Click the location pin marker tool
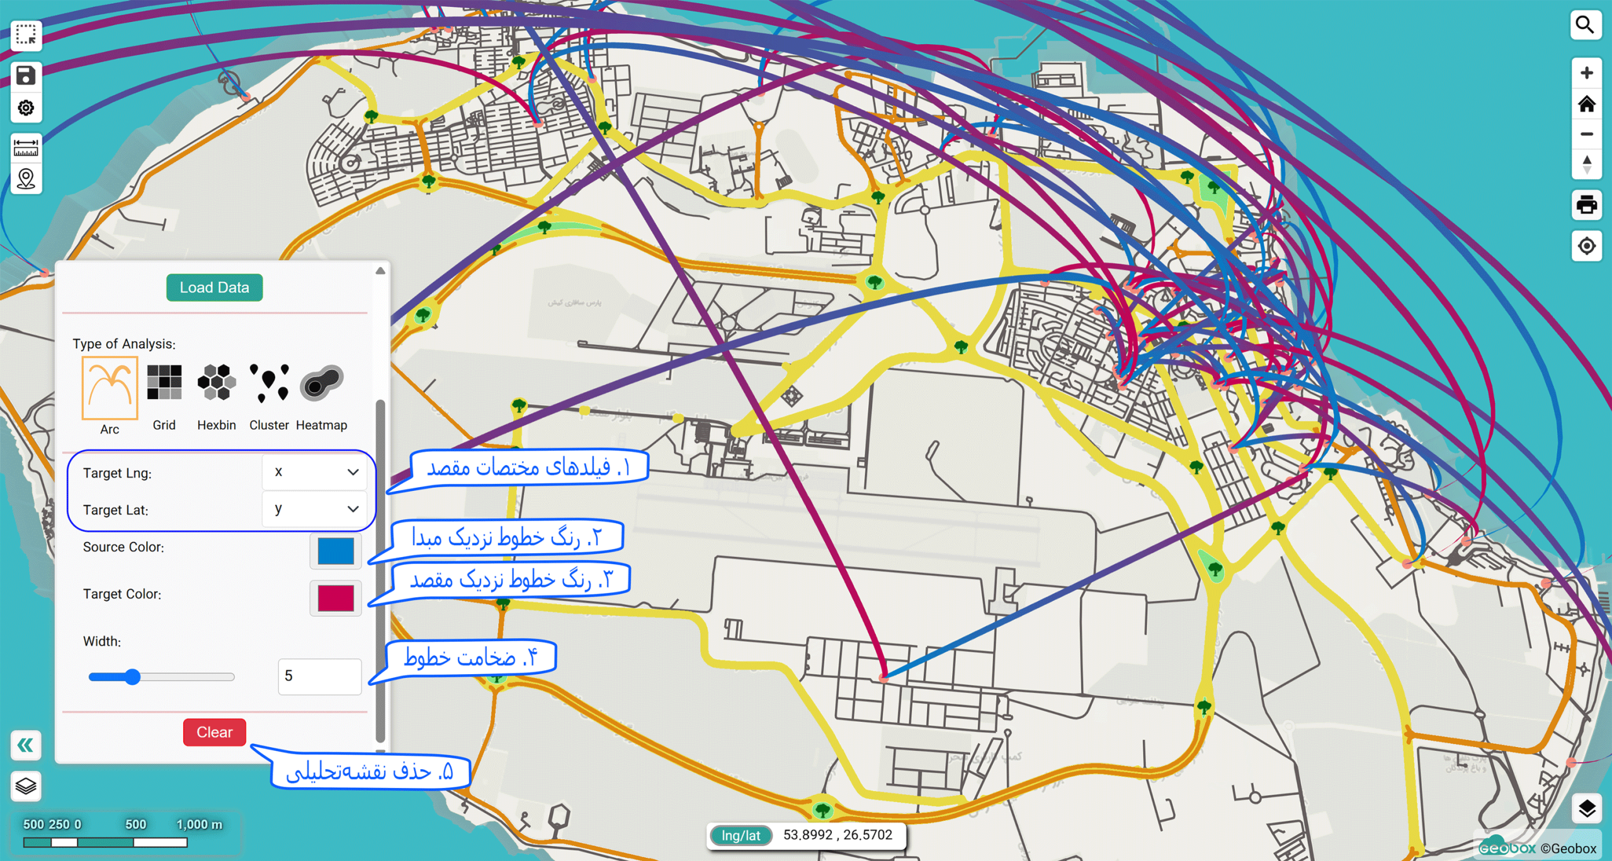 coord(26,179)
